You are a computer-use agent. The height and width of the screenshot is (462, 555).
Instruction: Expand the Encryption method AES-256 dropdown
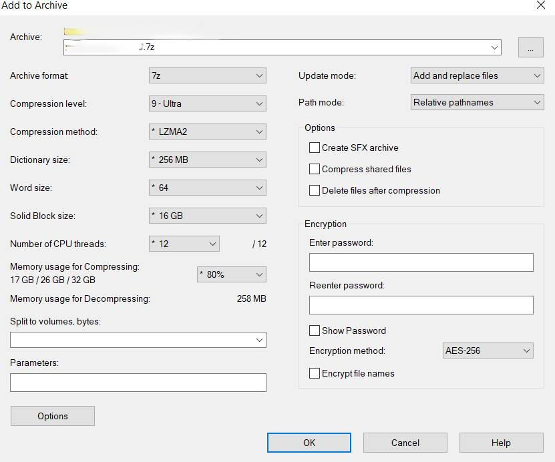point(488,351)
